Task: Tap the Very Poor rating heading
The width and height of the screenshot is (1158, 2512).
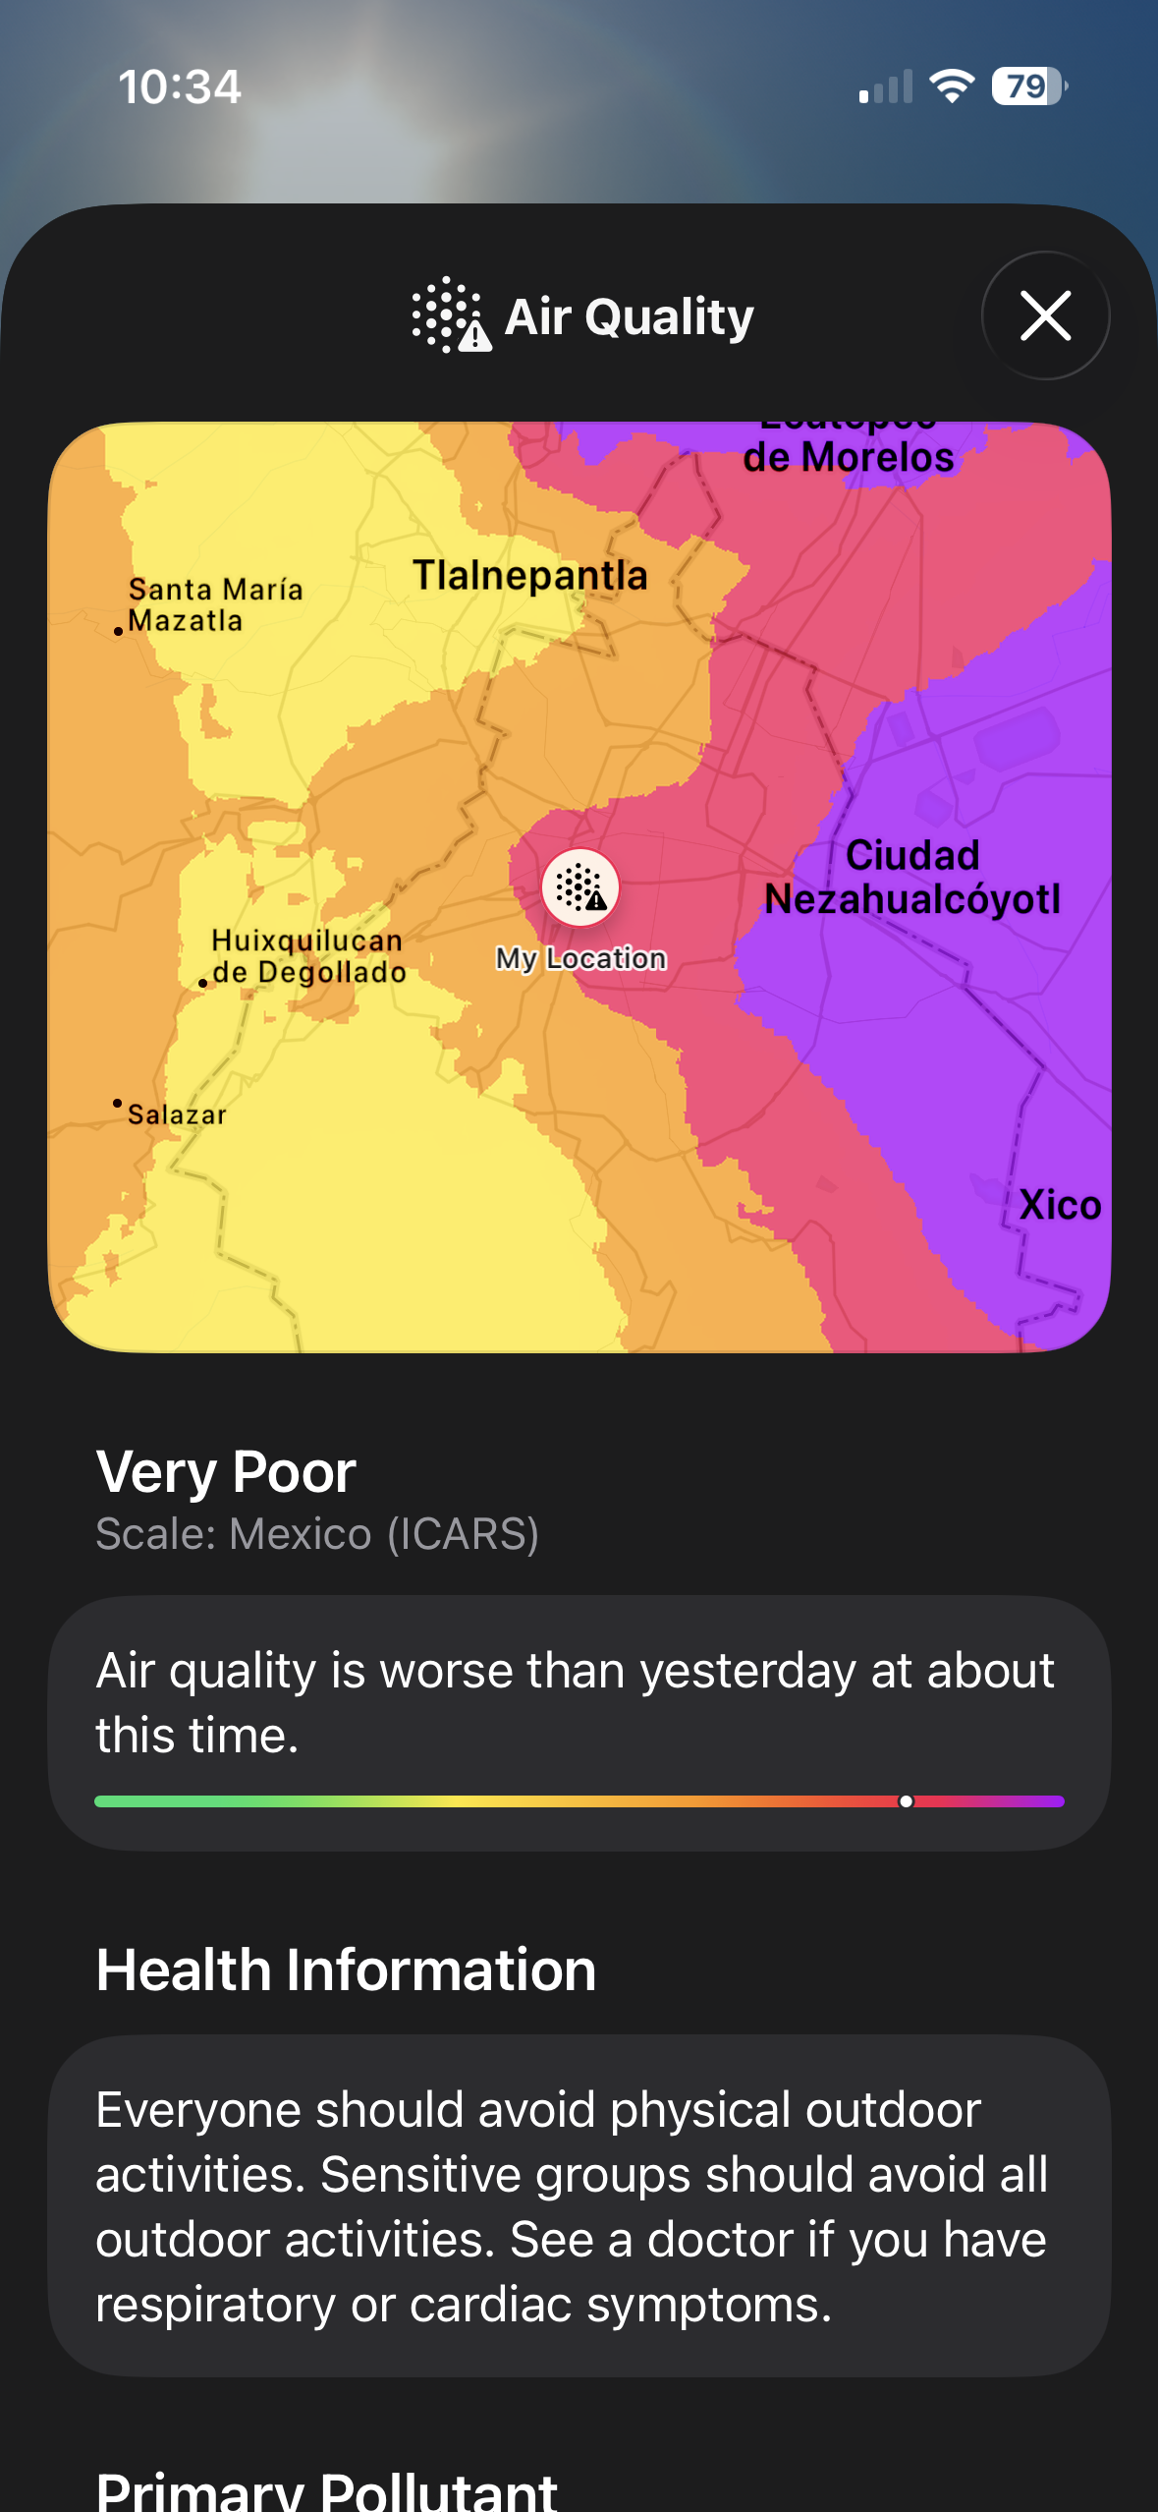Action: [x=226, y=1471]
